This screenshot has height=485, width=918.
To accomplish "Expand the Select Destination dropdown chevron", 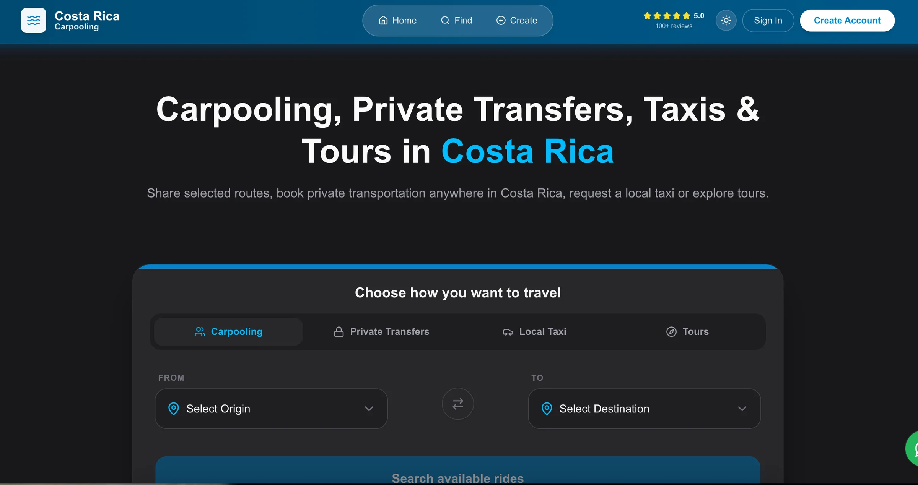I will (742, 409).
